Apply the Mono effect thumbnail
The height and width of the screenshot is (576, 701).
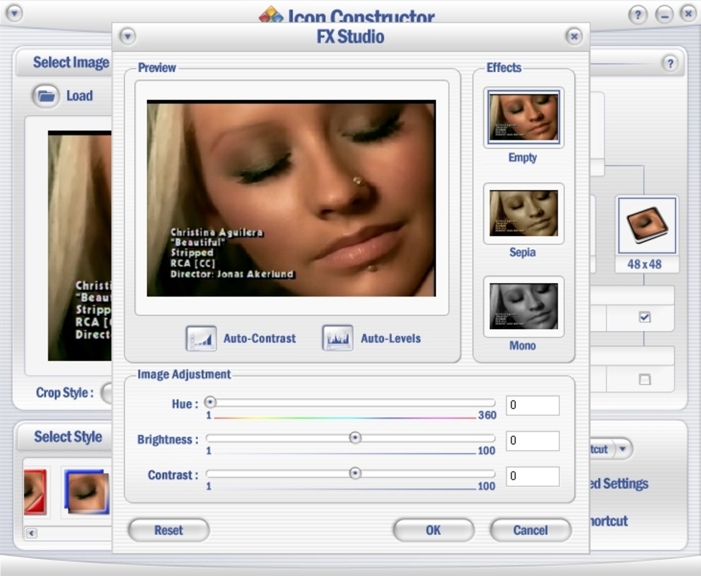tap(524, 306)
